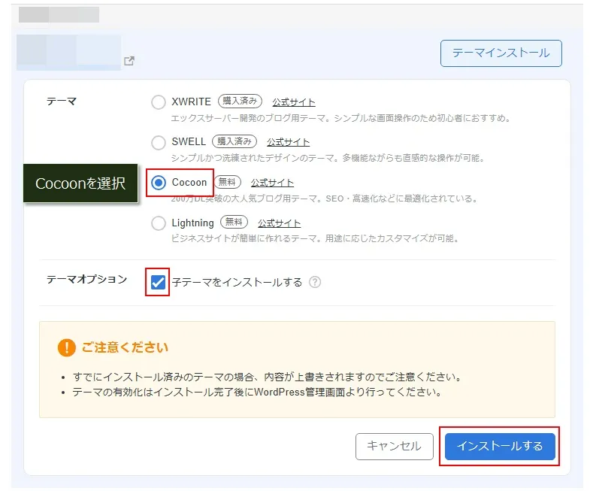
Task: Open SWELL's 公式サイト link
Action: click(288, 142)
